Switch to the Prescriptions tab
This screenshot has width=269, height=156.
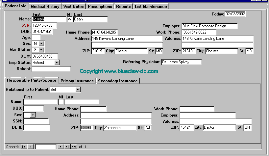click(x=100, y=7)
